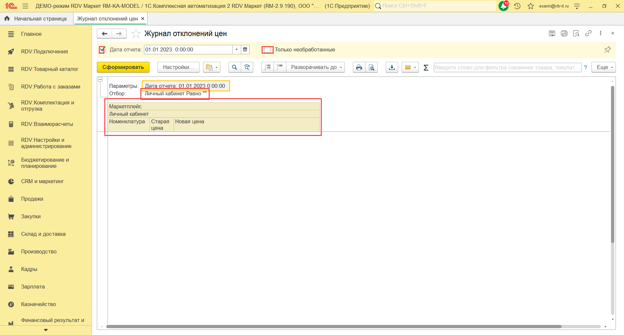Screen dimensions: 624x335
Task: Open the RDV:Товарный каталог section
Action: [x=49, y=69]
